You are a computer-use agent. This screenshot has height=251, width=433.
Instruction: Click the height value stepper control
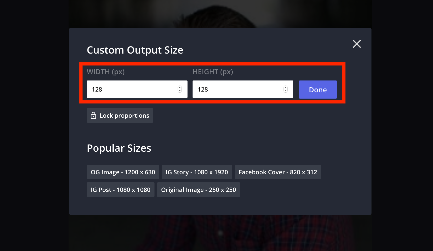285,89
